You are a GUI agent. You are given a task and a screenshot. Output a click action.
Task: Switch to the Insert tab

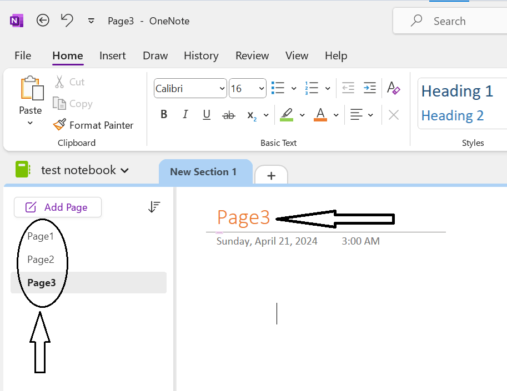click(112, 55)
